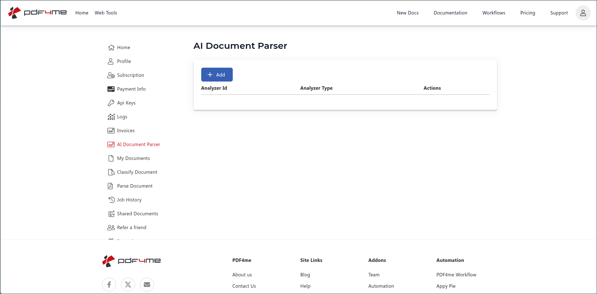Viewport: 597px width, 294px height.
Task: Click the Home house icon in sidebar
Action: 111,48
